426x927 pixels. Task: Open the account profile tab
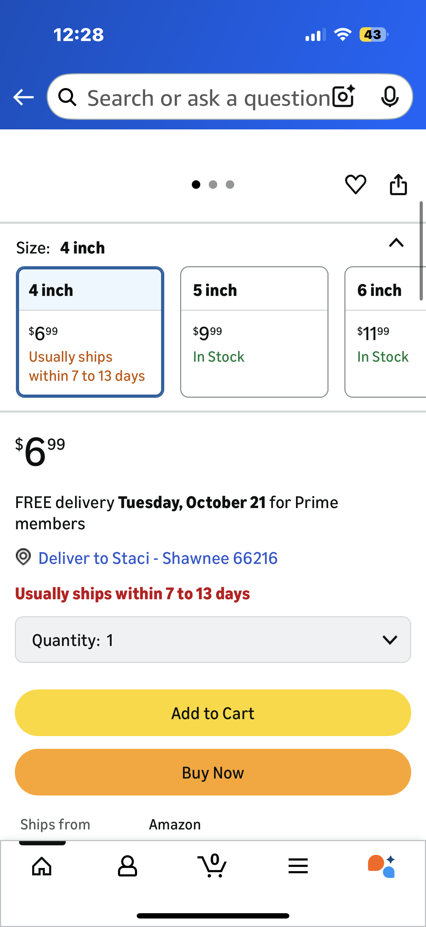(127, 865)
